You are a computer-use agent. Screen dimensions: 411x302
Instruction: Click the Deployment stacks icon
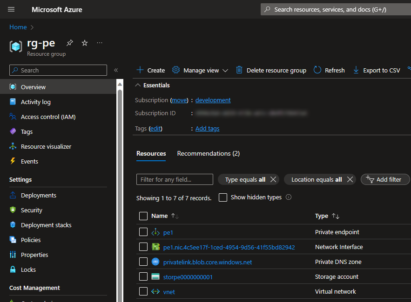tap(13, 225)
